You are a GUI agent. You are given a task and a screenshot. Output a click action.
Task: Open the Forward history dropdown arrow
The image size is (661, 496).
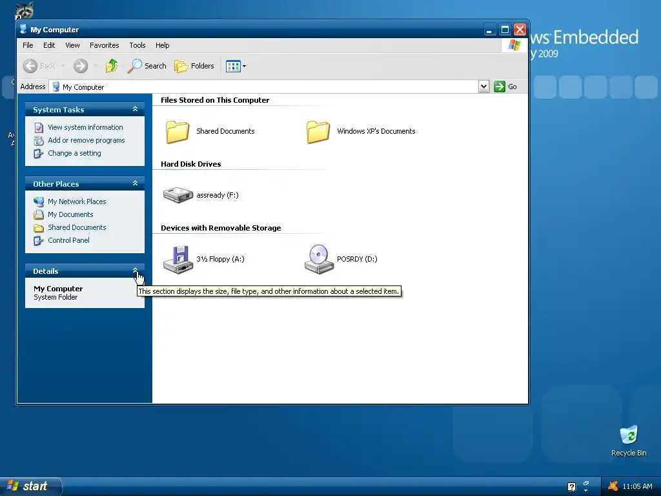(x=96, y=66)
